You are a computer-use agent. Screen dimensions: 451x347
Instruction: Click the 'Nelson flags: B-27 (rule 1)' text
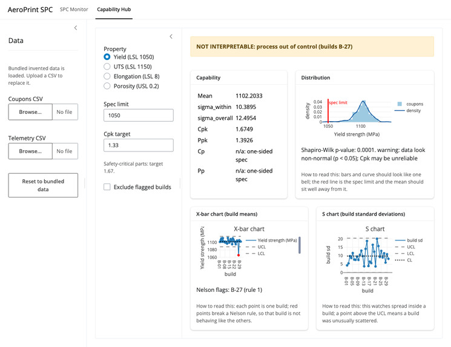pos(229,289)
